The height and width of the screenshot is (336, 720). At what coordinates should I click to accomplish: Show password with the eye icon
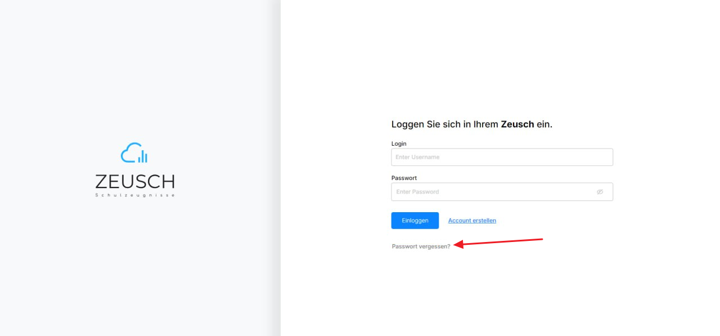pyautogui.click(x=600, y=192)
